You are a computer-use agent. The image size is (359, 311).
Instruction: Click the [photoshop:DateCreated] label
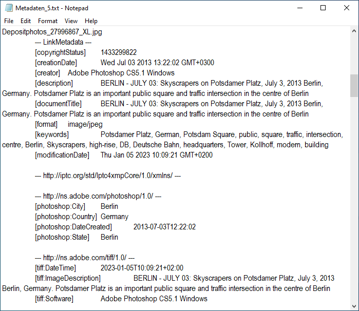click(73, 227)
